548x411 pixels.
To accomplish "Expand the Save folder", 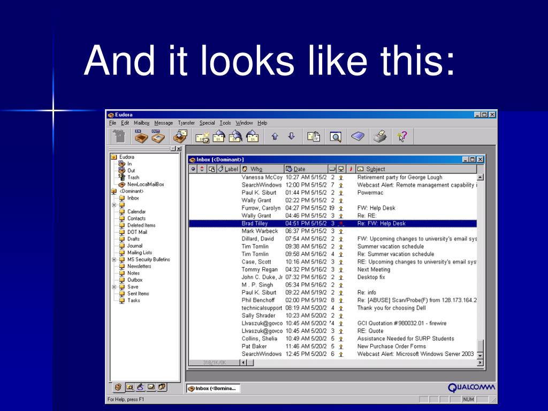I will tap(114, 287).
